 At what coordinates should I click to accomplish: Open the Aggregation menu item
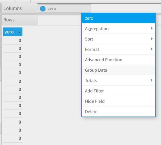click(x=118, y=28)
